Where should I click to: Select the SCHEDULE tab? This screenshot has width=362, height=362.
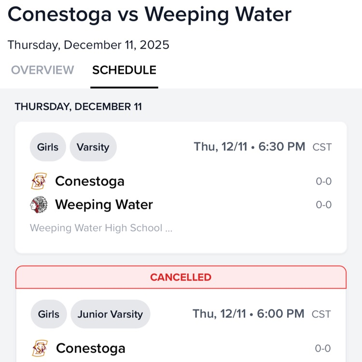click(124, 70)
